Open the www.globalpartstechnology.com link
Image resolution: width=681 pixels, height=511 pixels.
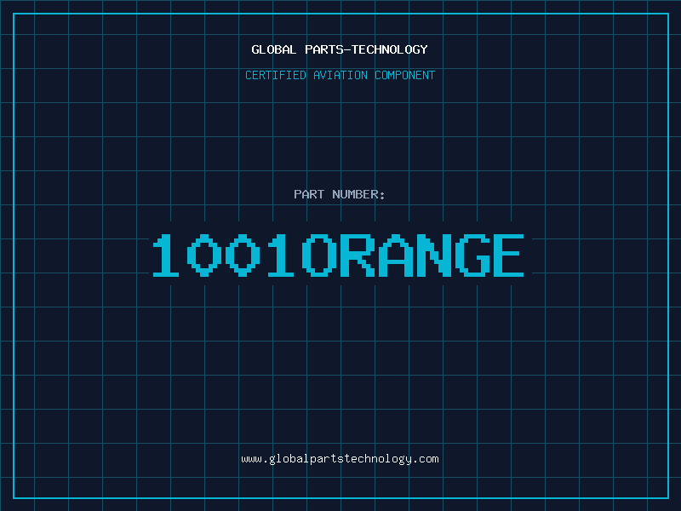click(340, 458)
